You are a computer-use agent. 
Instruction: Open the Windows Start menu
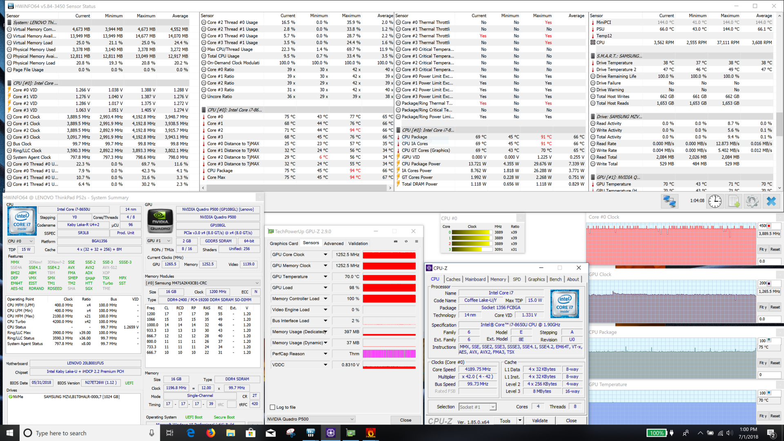coord(10,433)
